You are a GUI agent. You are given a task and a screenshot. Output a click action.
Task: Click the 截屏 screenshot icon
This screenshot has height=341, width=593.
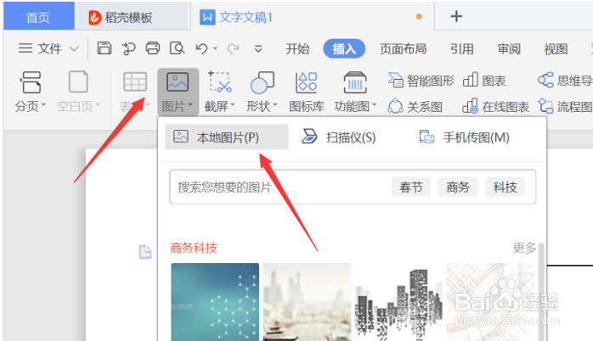point(220,82)
